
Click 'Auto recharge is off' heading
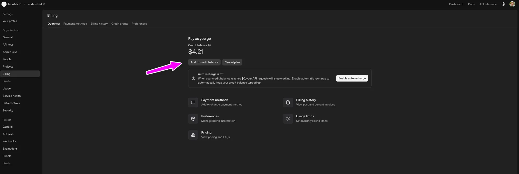click(x=211, y=74)
